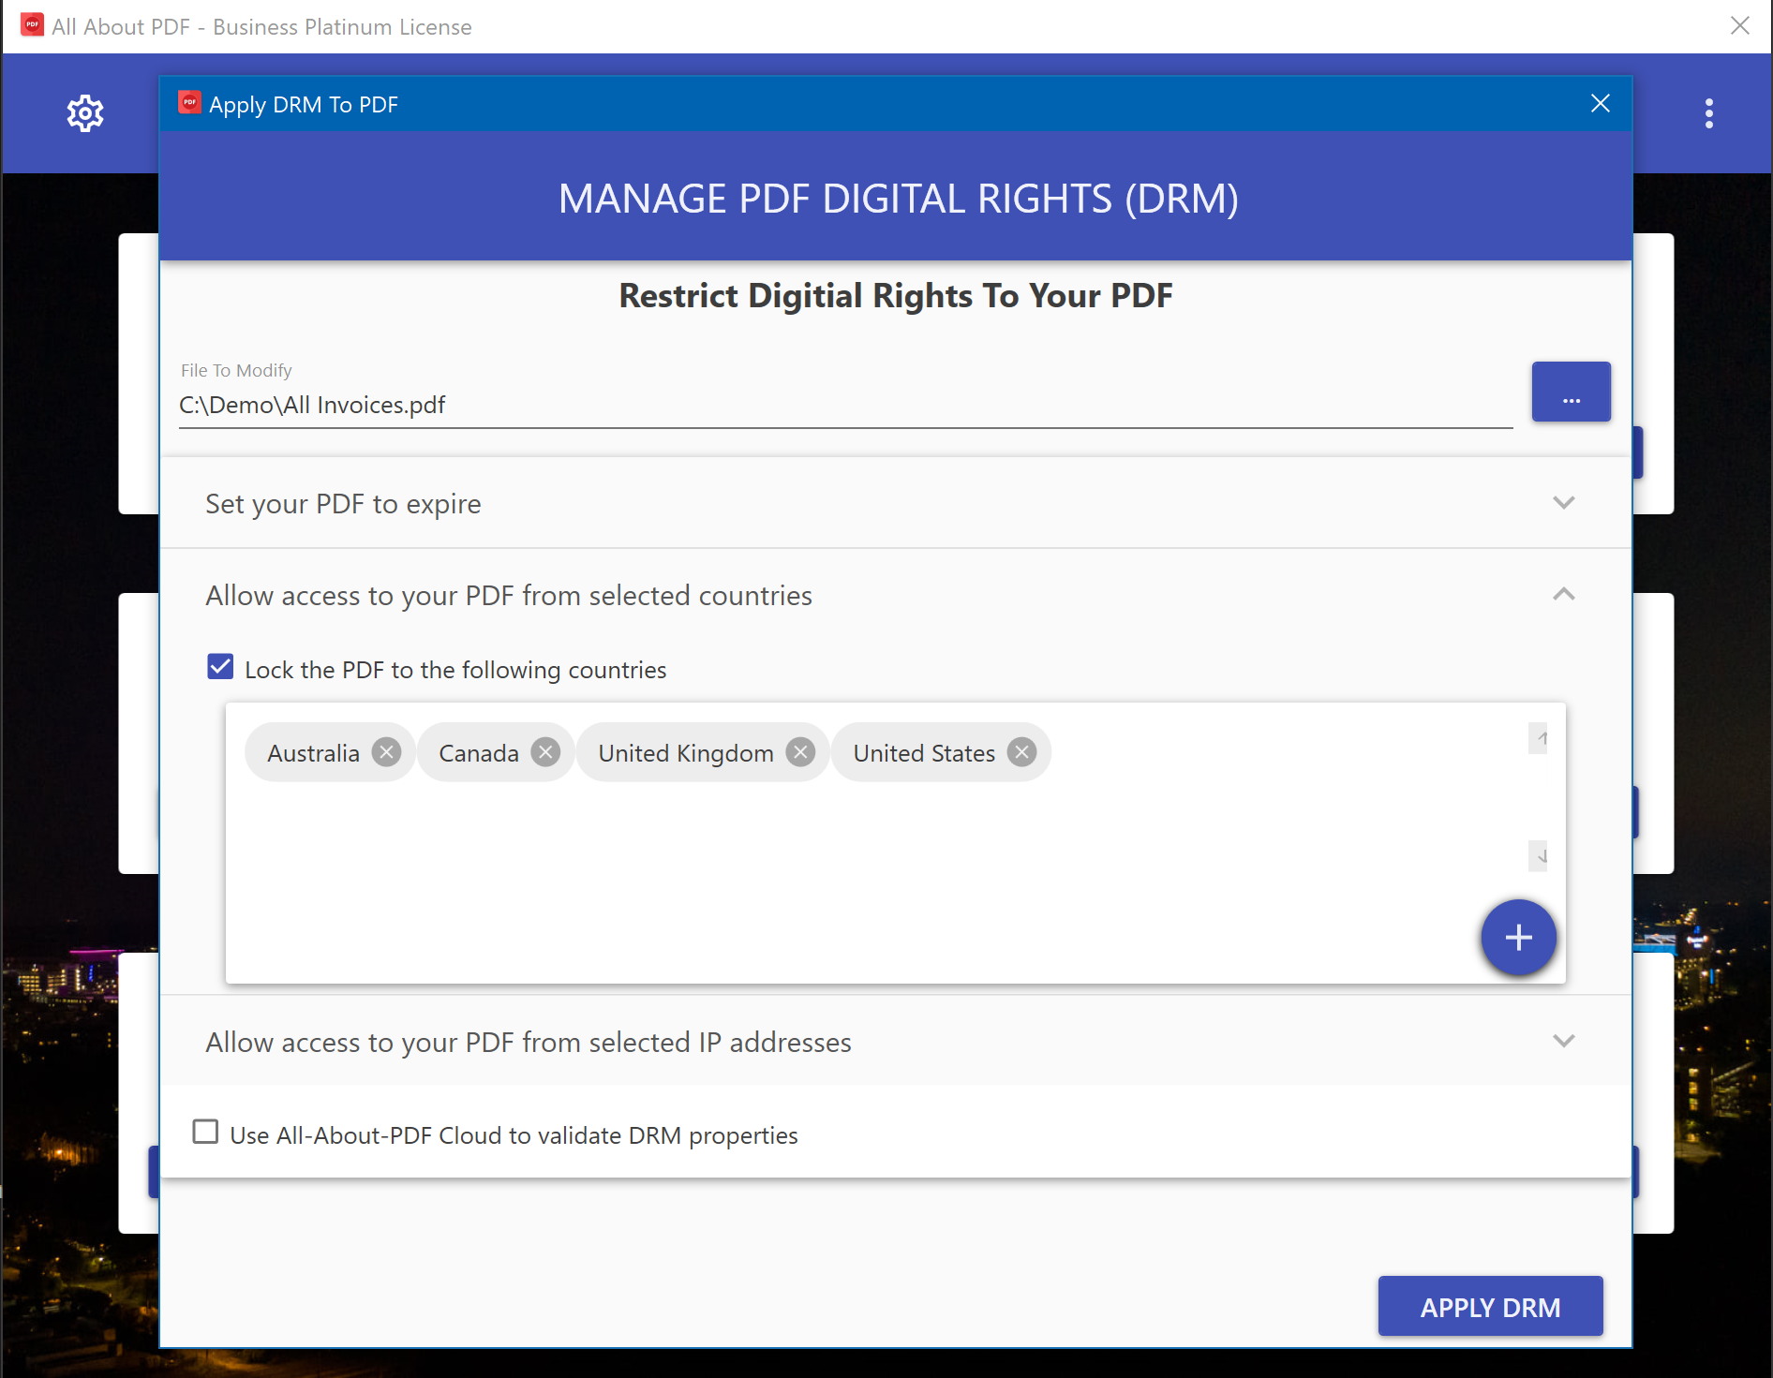Expand the selected IP addresses section
Viewport: 1773px width, 1378px height.
pos(1563,1041)
